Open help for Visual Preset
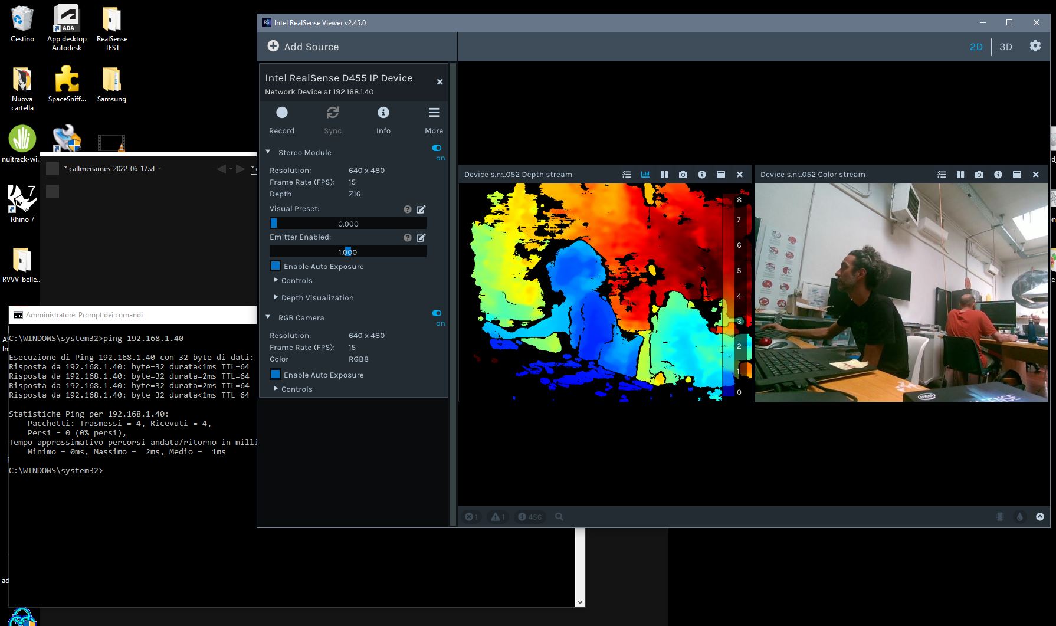The height and width of the screenshot is (626, 1056). (407, 209)
